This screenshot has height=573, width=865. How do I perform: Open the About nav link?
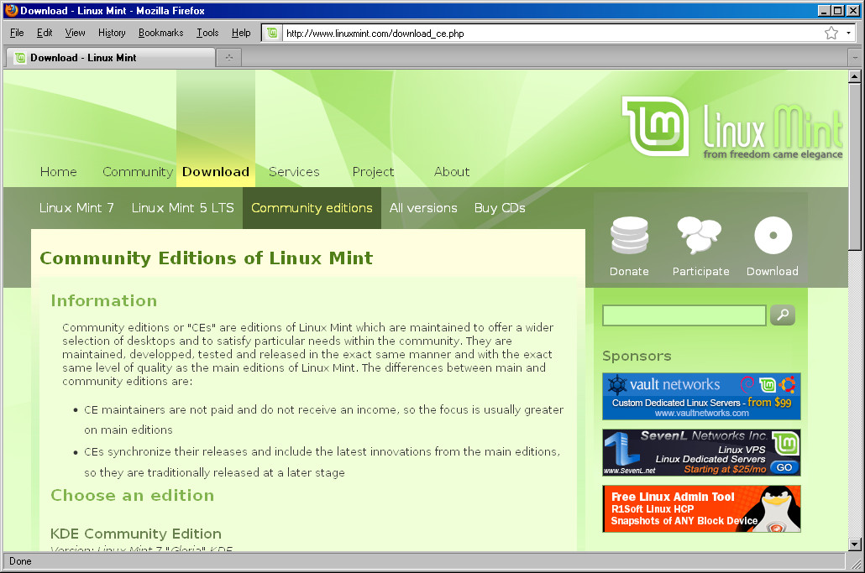pos(452,172)
